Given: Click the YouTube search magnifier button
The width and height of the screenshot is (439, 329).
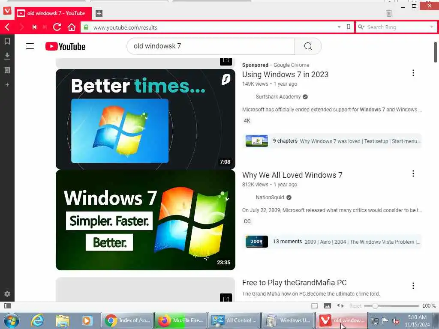Looking at the screenshot, I should pos(308,46).
